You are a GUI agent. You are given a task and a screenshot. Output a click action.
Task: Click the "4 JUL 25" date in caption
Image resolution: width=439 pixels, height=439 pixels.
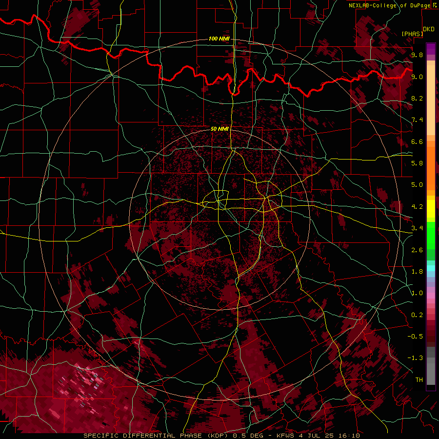click(x=317, y=436)
